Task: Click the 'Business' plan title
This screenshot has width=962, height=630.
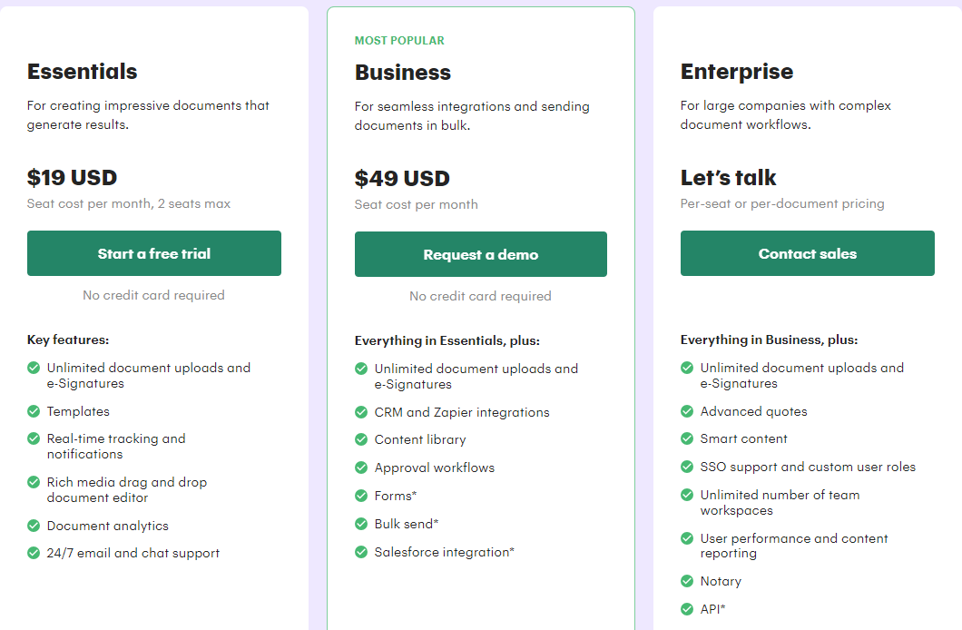Action: [x=403, y=72]
